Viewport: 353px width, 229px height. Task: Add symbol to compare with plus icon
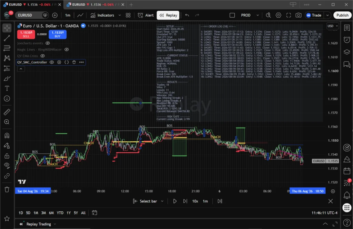point(55,15)
